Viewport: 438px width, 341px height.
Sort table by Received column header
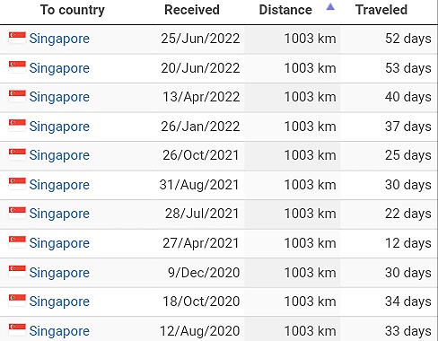pyautogui.click(x=192, y=10)
